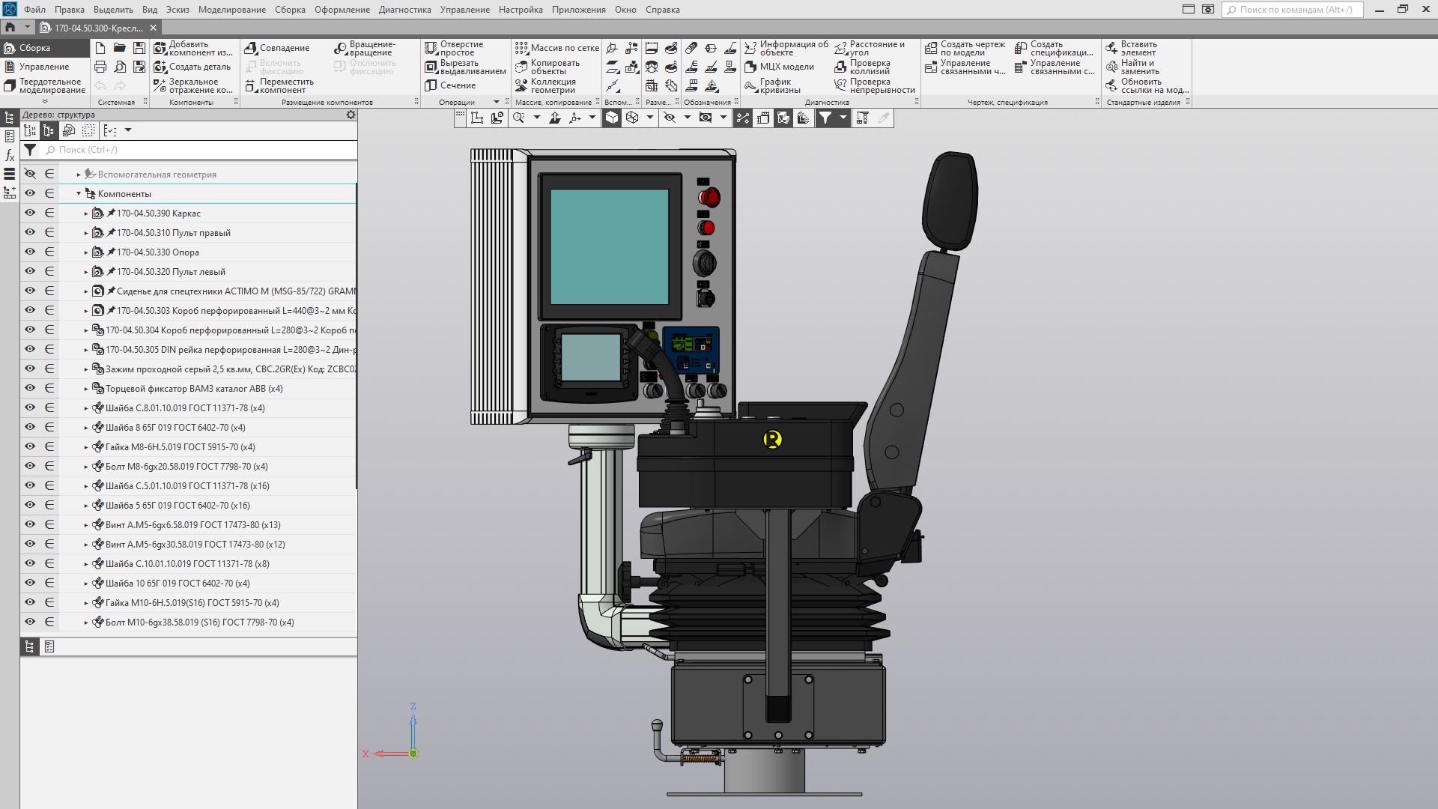Expand 170-04.50.320 Пульт левый node
Image resolution: width=1438 pixels, height=809 pixels.
[x=86, y=272]
